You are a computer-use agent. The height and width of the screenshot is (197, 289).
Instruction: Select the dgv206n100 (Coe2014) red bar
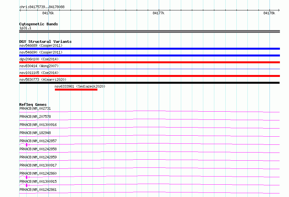click(149, 62)
